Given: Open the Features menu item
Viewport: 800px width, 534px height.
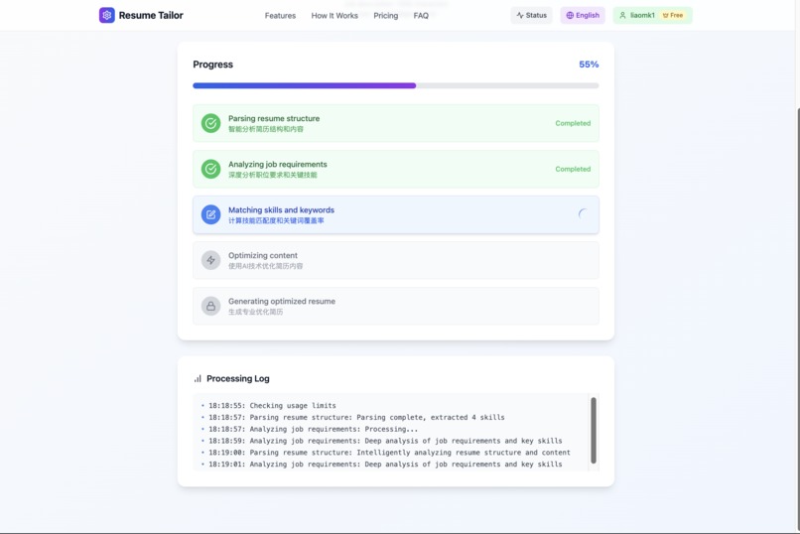Looking at the screenshot, I should 280,16.
